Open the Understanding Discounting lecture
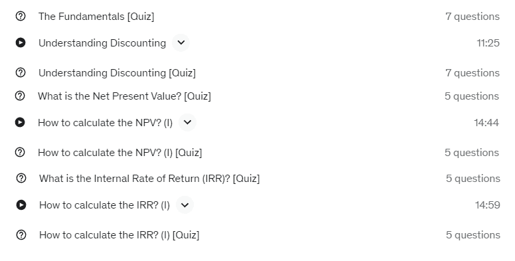 coord(102,43)
